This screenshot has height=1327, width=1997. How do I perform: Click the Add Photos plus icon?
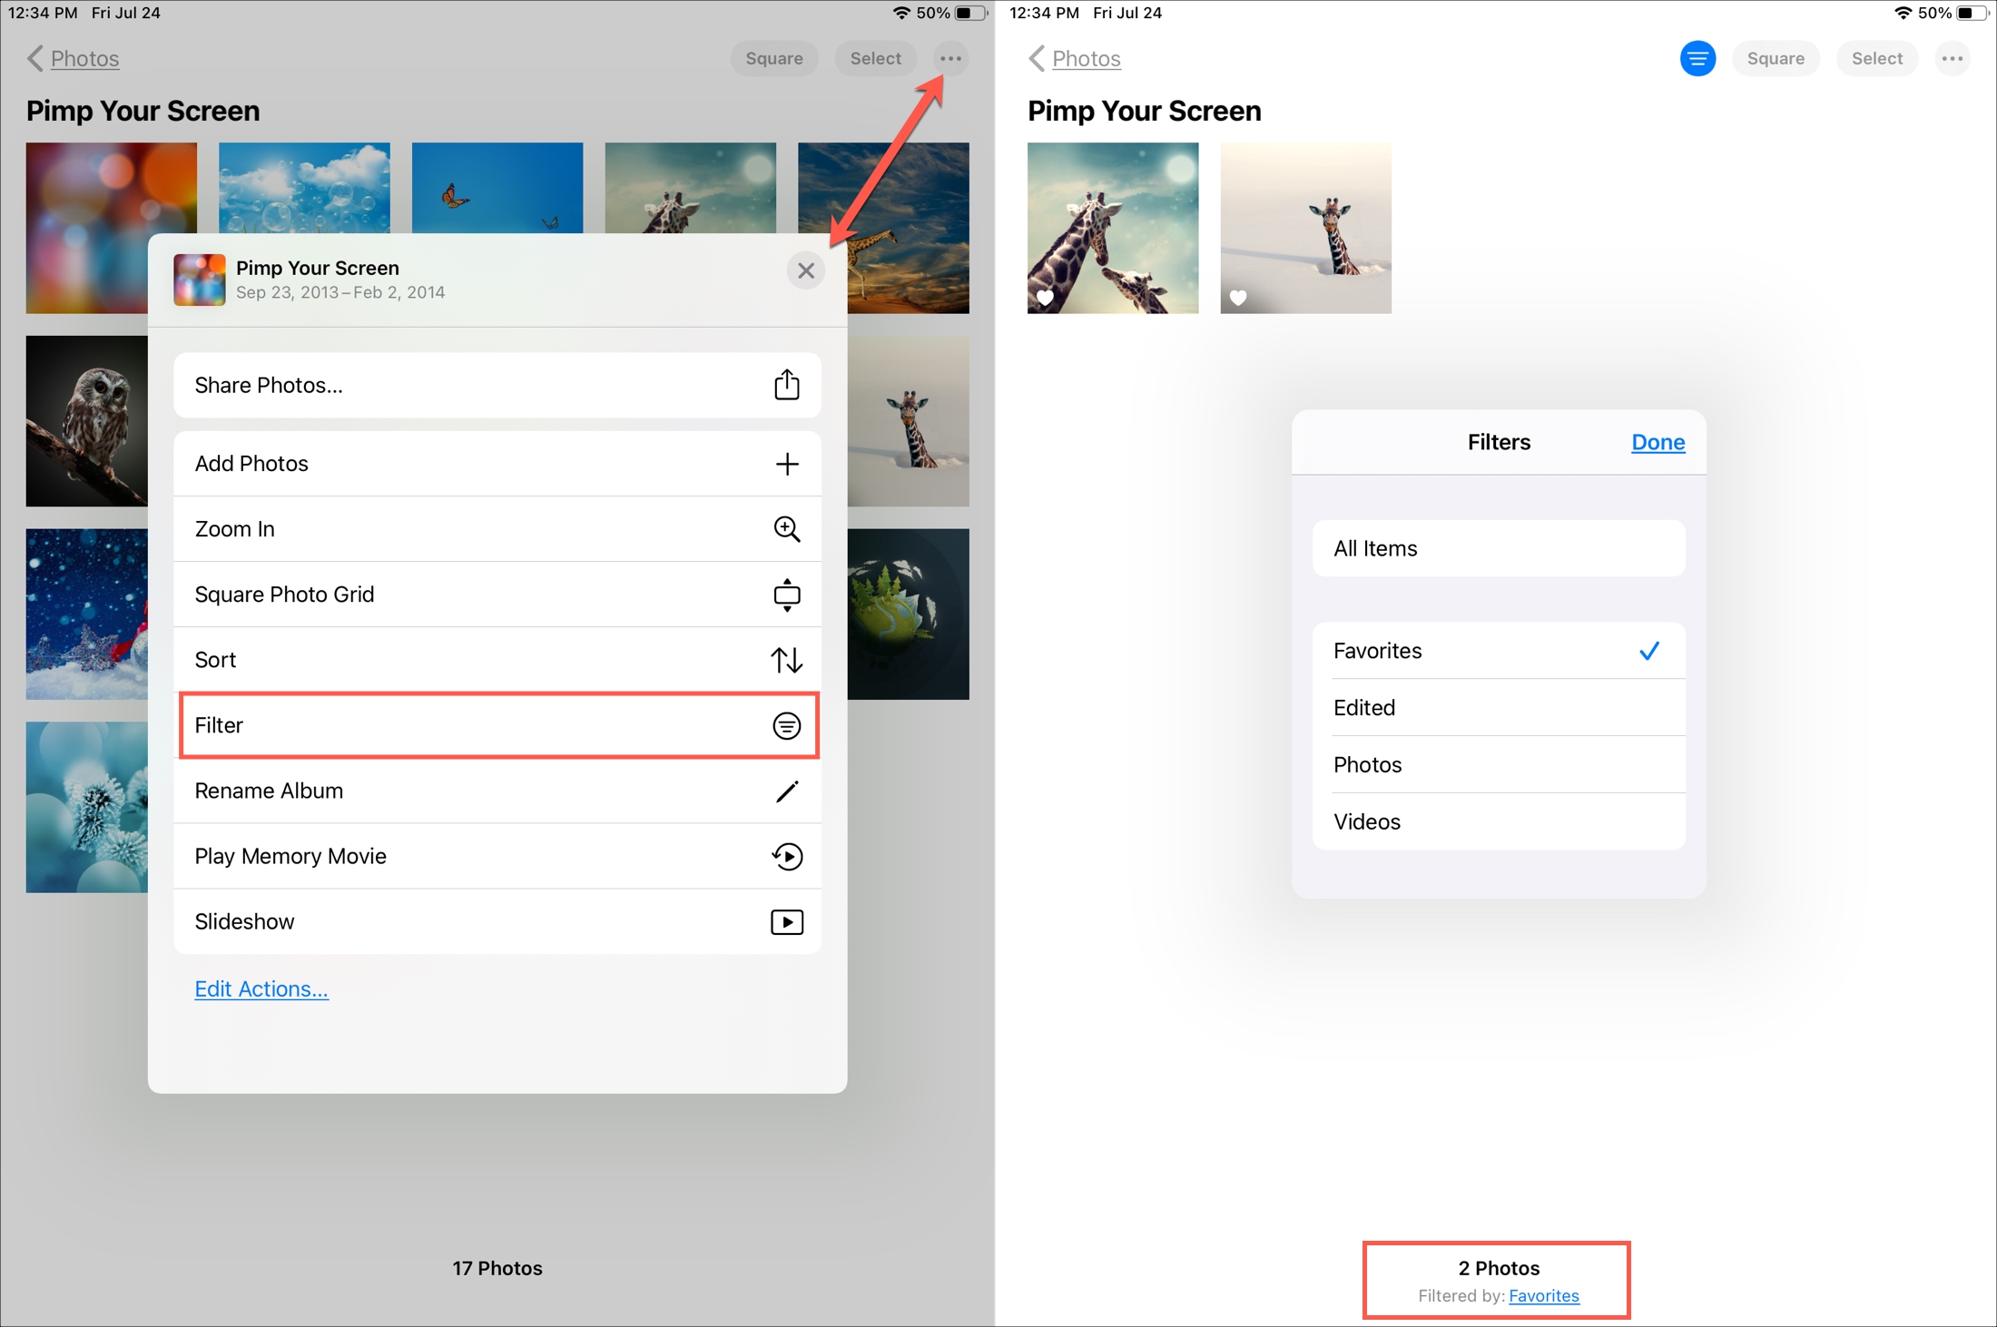pyautogui.click(x=786, y=463)
